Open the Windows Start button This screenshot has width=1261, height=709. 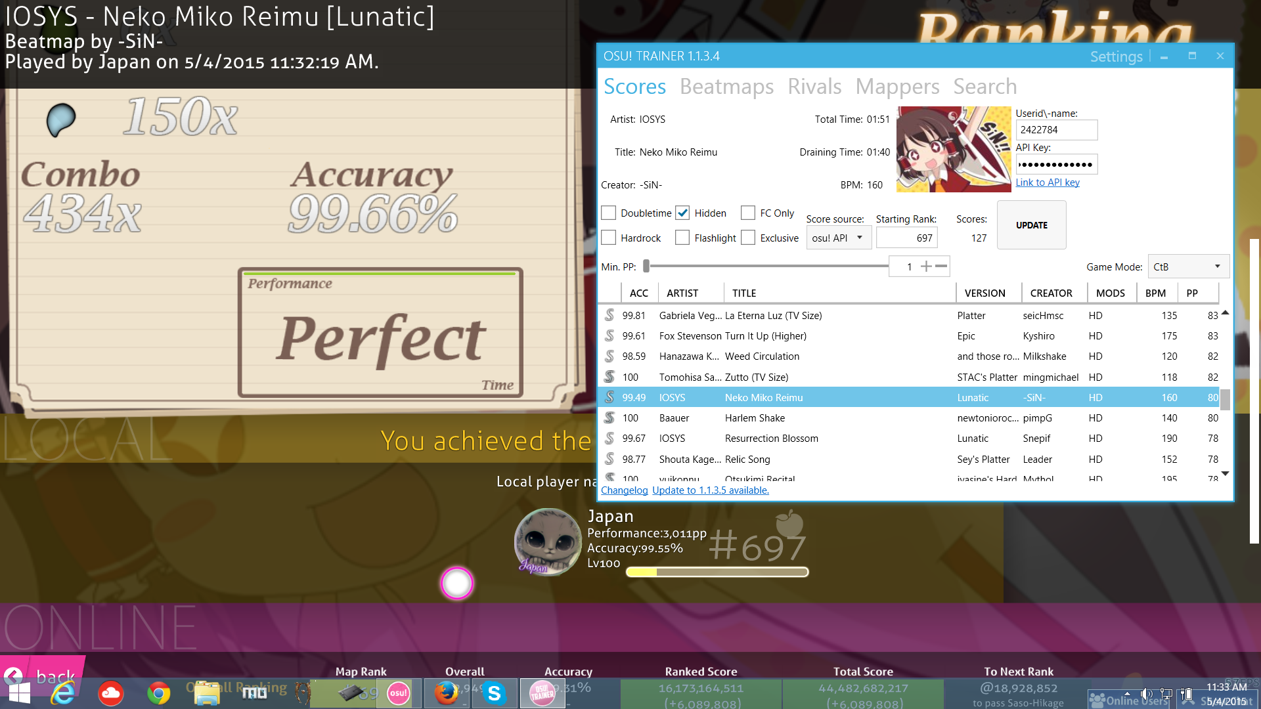[x=19, y=694]
